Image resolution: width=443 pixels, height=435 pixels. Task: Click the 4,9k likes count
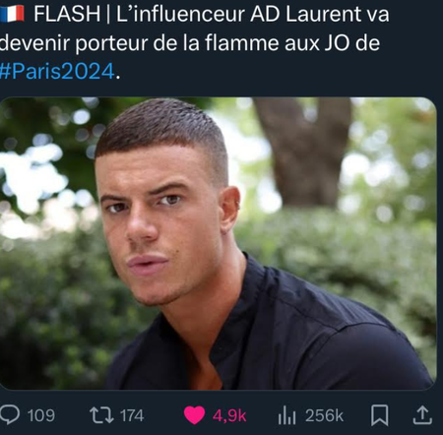pos(229,416)
